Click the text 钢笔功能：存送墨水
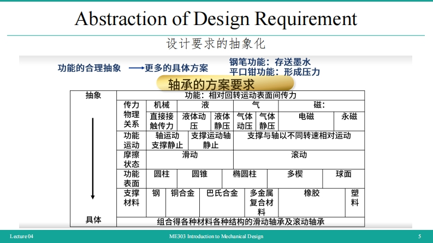This screenshot has height=243, width=433. 274,62
